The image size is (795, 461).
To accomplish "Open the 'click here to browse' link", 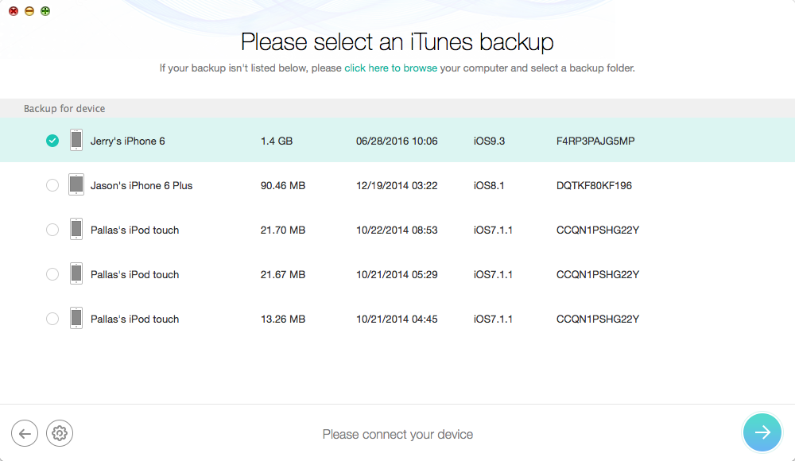I will [390, 68].
